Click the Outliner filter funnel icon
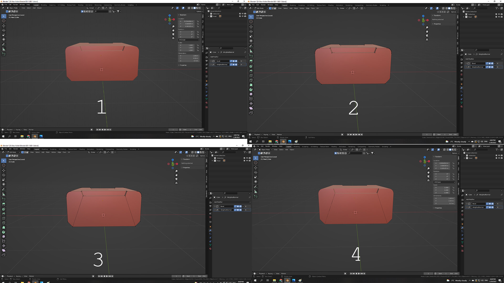 [x=240, y=8]
